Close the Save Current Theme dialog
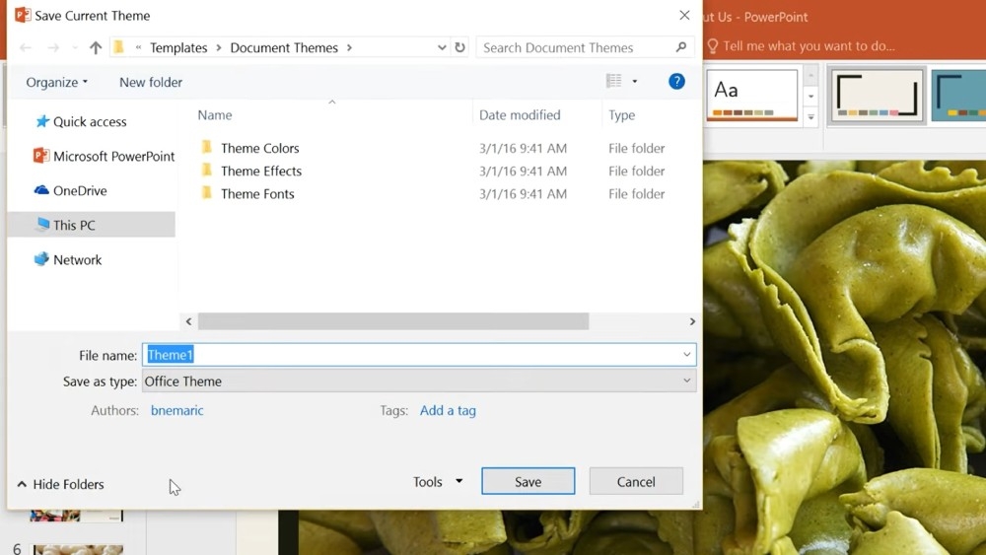The height and width of the screenshot is (555, 986). [x=685, y=15]
